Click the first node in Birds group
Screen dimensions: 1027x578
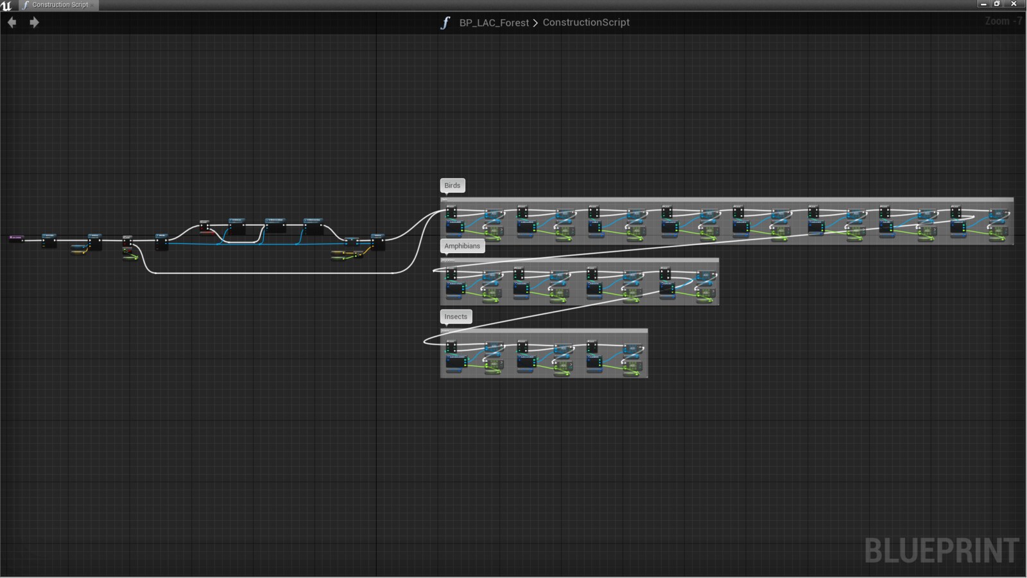(x=451, y=212)
